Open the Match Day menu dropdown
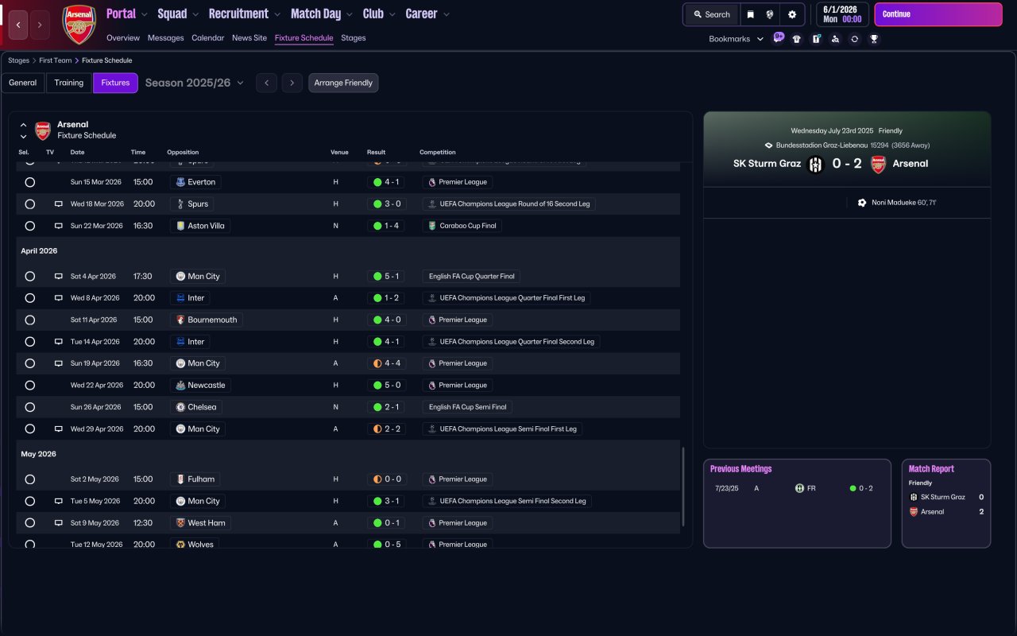The width and height of the screenshot is (1017, 636). 322,14
